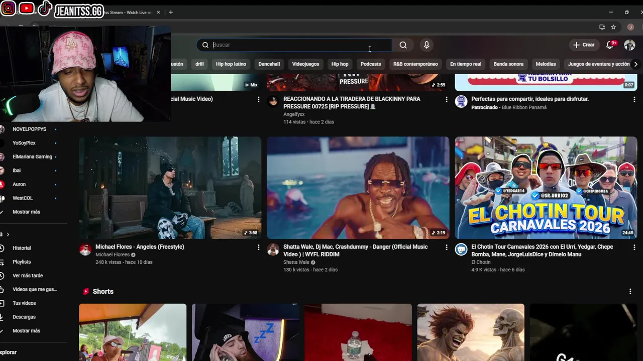
Task: Click the search magnifier button
Action: [403, 45]
